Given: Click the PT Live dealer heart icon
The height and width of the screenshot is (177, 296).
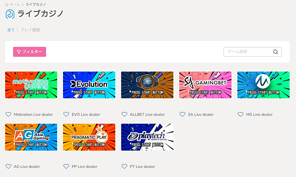Looking at the screenshot, I should (124, 166).
